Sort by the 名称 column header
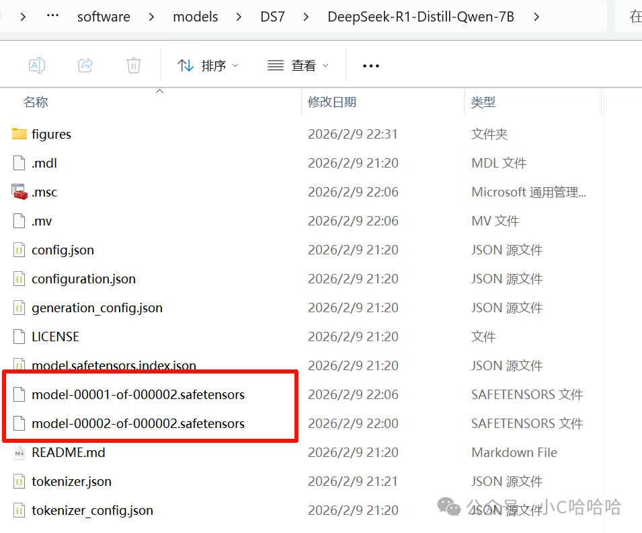The image size is (642, 533). [x=36, y=102]
